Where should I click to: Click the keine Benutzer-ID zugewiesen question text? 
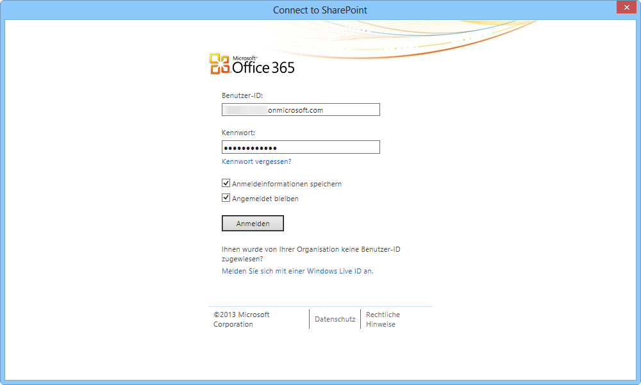point(311,254)
